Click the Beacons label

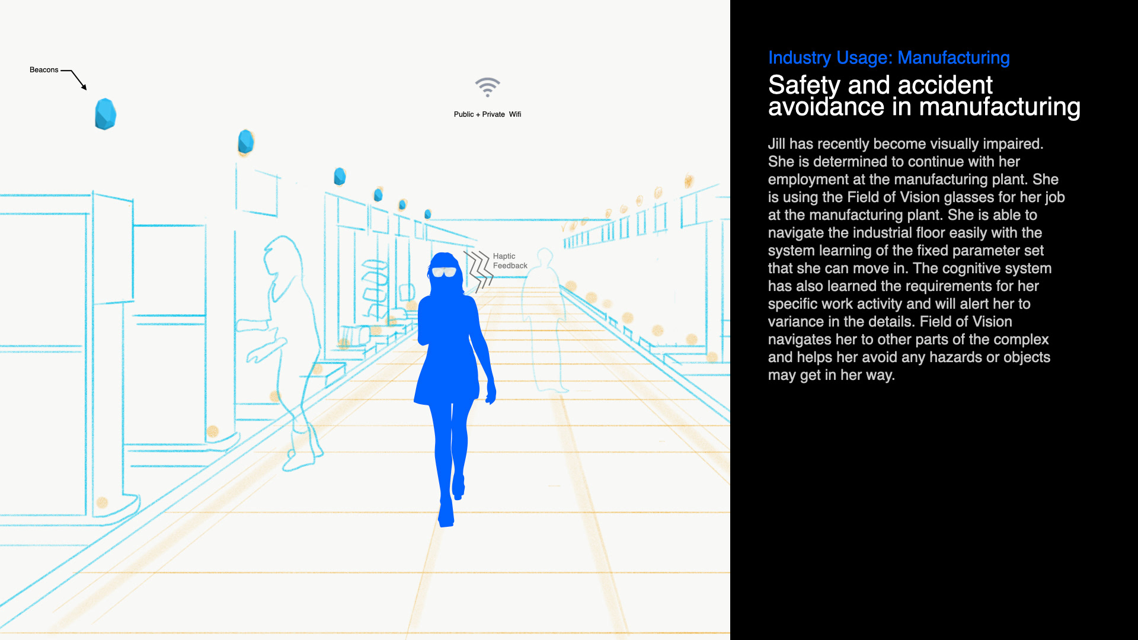pyautogui.click(x=44, y=70)
